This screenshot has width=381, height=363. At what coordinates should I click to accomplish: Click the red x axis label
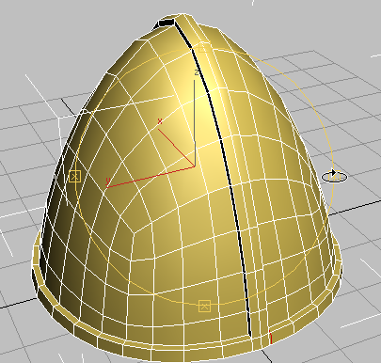160,121
